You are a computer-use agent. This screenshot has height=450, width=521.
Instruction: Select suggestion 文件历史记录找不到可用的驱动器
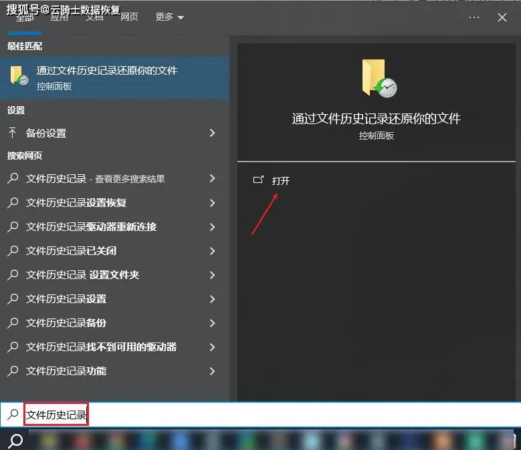(114, 347)
